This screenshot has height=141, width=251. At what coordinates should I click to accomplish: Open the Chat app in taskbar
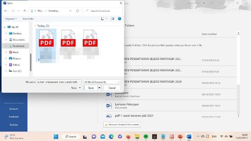pos(94,137)
